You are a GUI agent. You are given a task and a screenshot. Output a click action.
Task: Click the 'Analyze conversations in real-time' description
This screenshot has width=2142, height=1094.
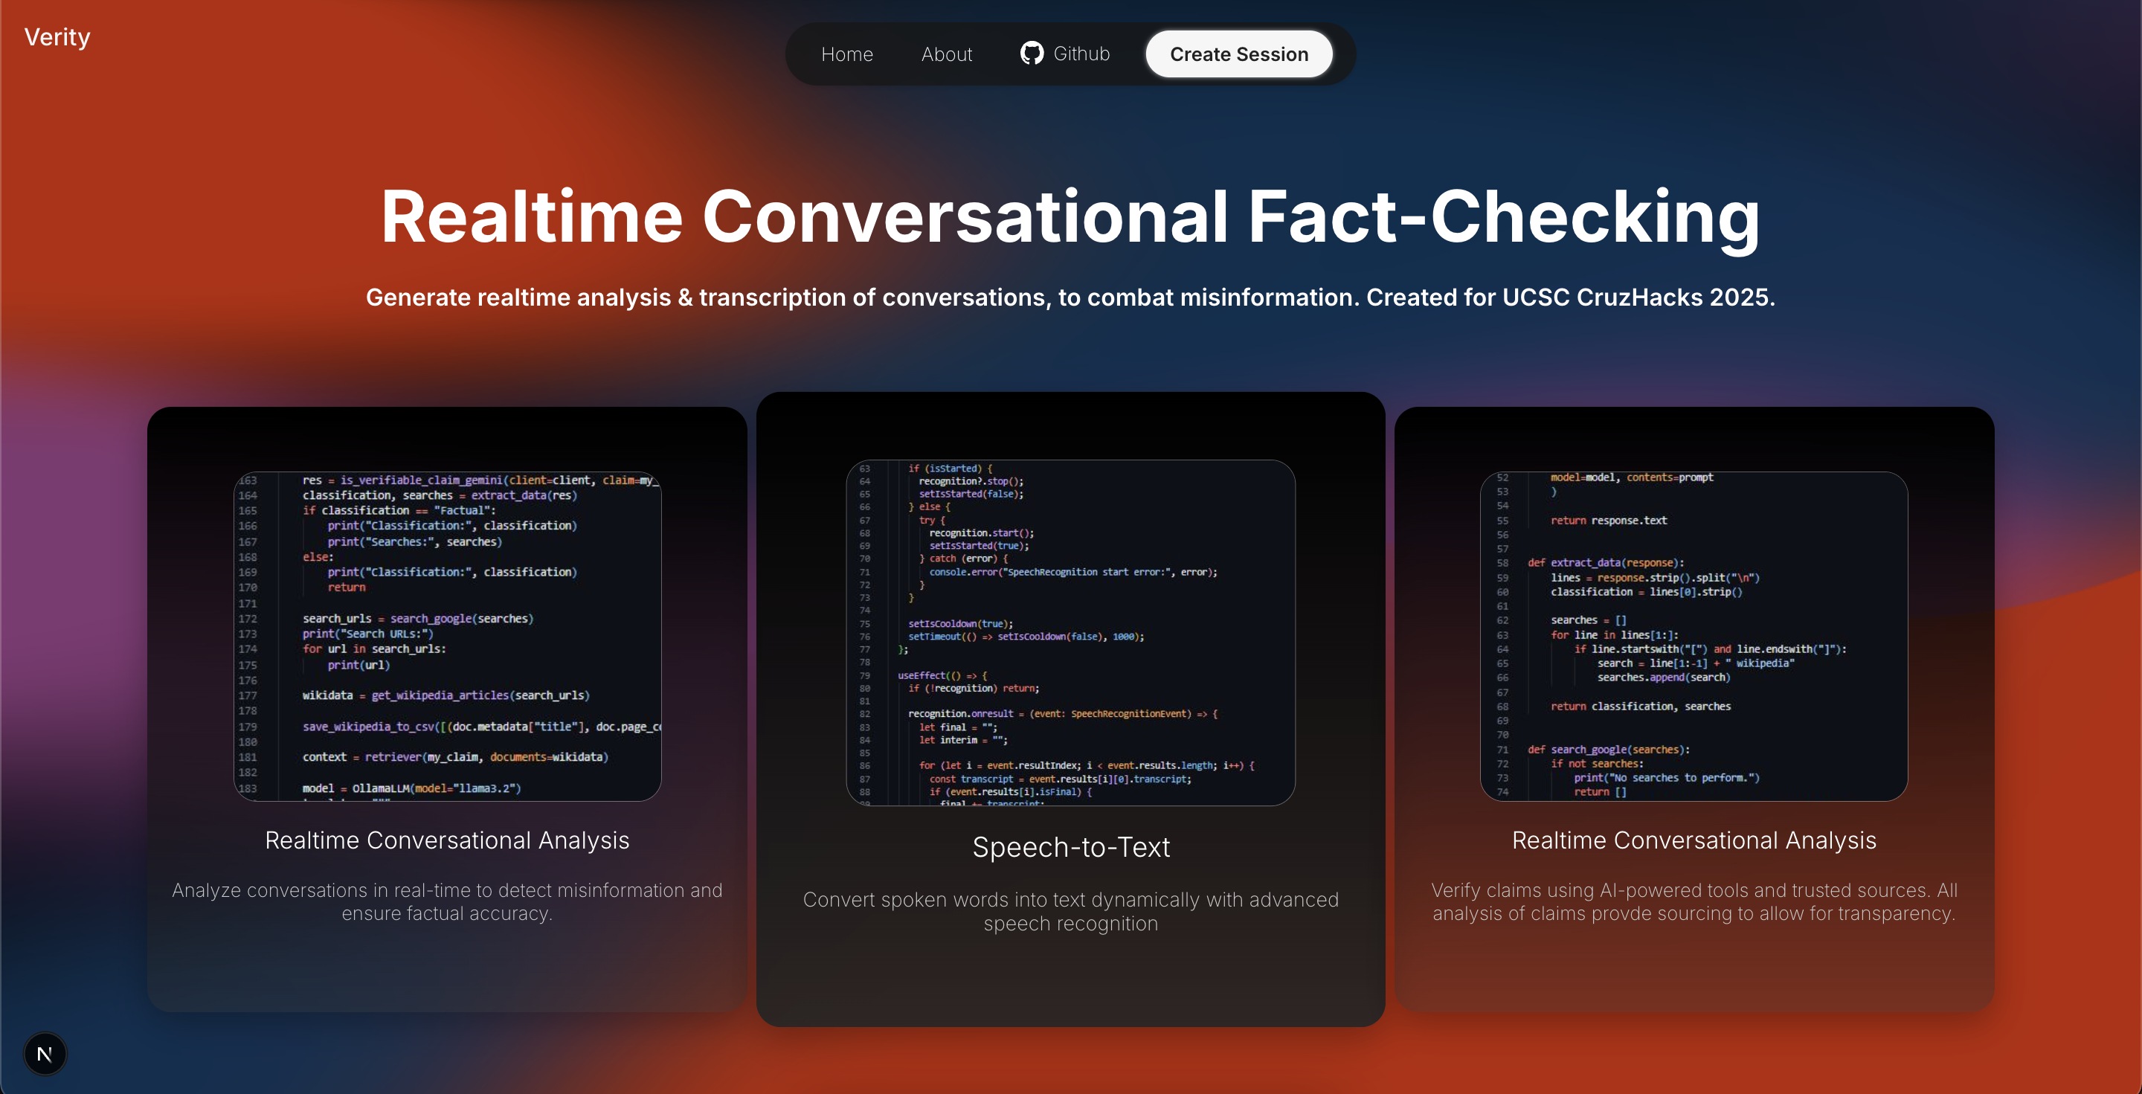pyautogui.click(x=447, y=902)
